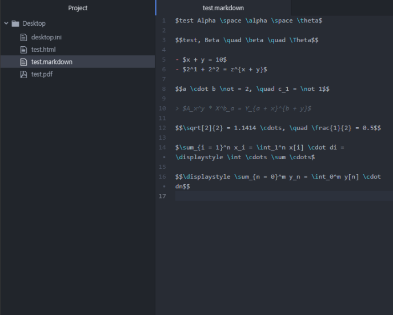The image size is (393, 315).
Task: Click line number 10 in gutter
Action: (x=162, y=108)
